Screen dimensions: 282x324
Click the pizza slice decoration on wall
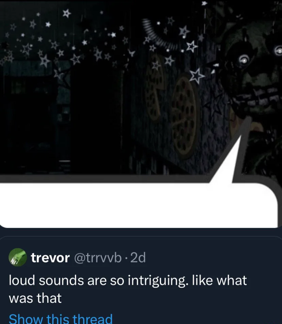[154, 87]
